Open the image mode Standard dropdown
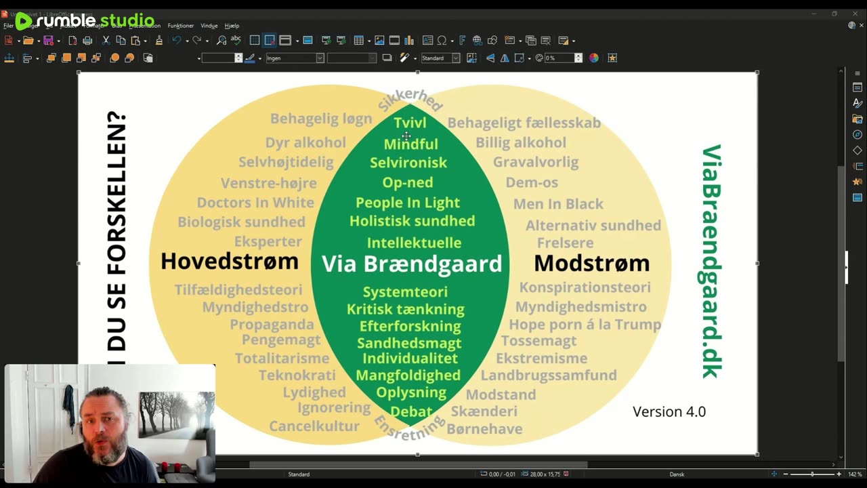 pos(440,58)
